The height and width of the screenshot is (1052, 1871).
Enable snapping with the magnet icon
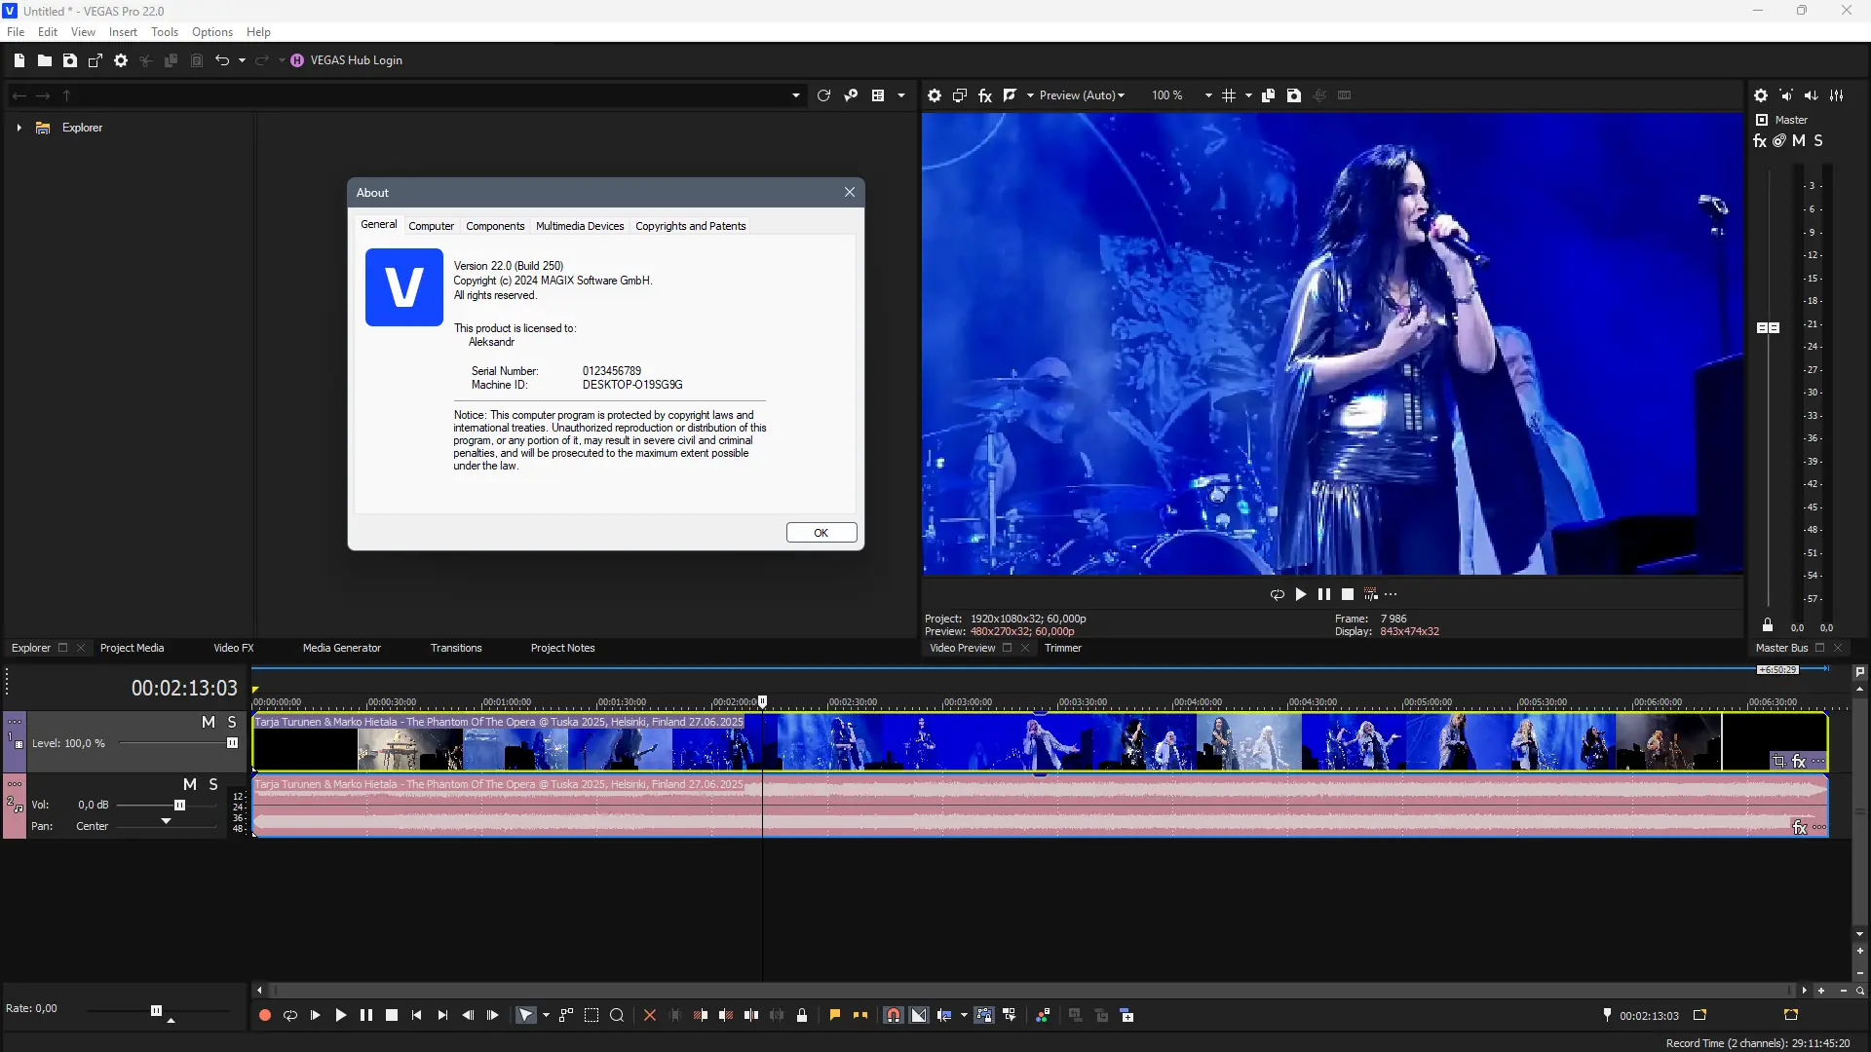click(893, 1015)
